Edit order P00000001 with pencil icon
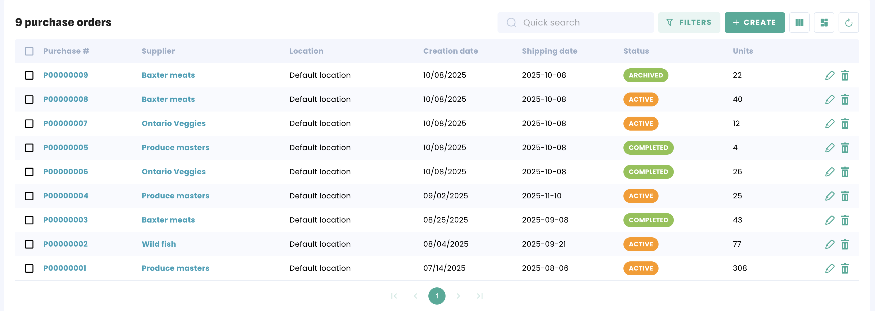 point(829,268)
